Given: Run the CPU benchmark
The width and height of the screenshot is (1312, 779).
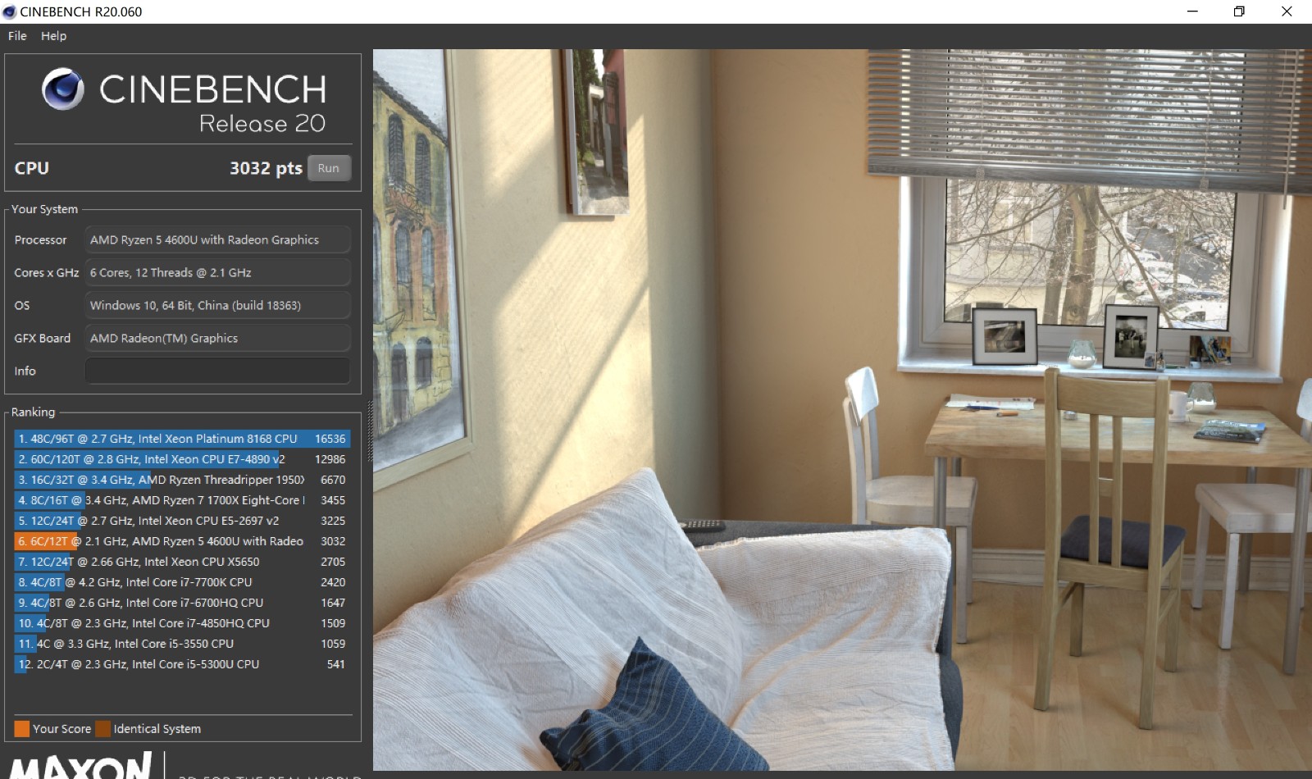Looking at the screenshot, I should (x=329, y=168).
